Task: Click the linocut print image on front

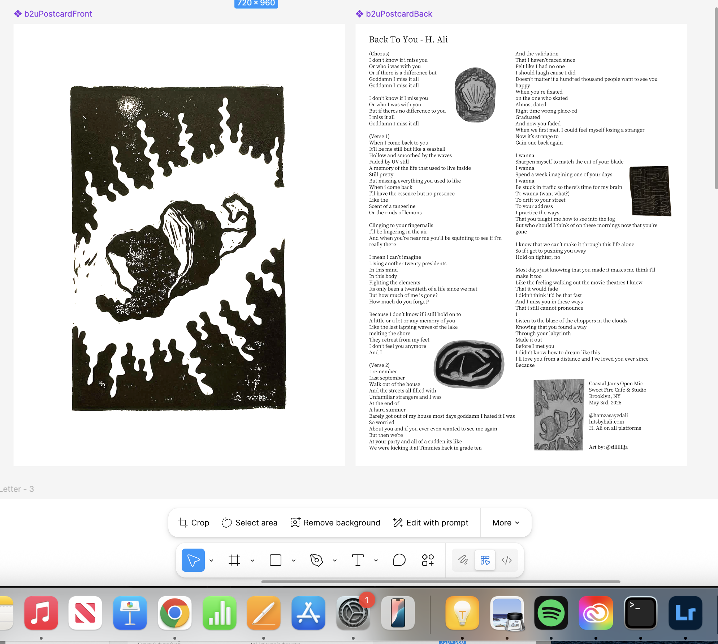Action: tap(178, 248)
